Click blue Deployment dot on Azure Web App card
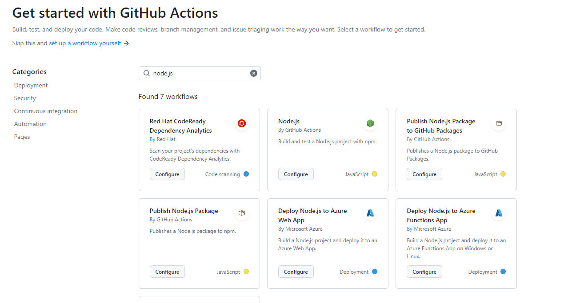The image size is (584, 303). coord(375,272)
